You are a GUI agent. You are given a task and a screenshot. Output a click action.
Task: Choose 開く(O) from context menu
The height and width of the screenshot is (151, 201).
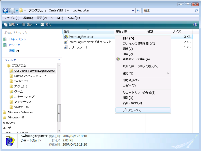click(143, 39)
